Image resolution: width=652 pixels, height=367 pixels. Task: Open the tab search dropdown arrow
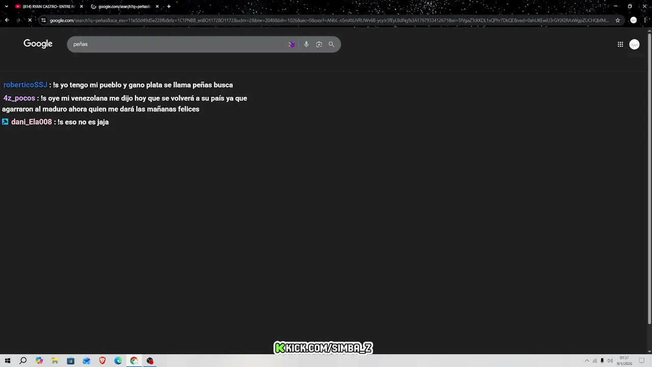click(6, 7)
